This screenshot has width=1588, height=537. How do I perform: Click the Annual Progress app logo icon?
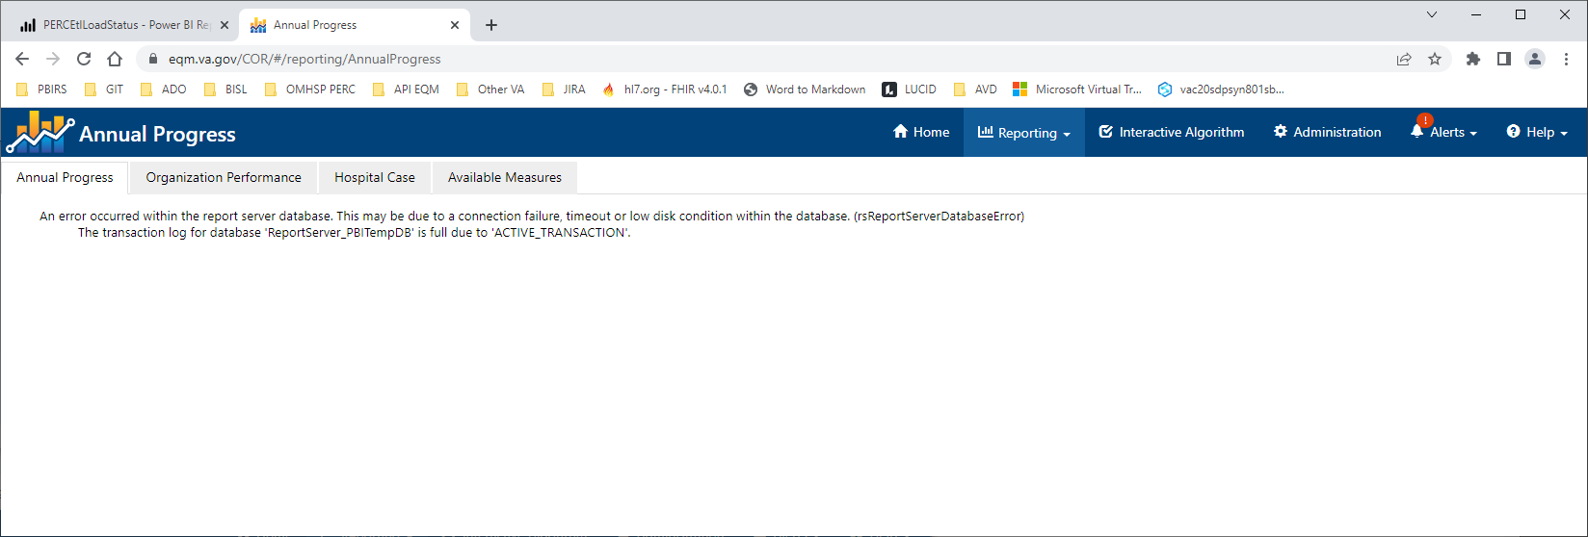(40, 133)
